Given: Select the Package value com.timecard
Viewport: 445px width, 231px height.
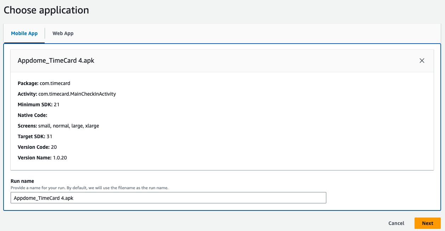Looking at the screenshot, I should click(55, 83).
